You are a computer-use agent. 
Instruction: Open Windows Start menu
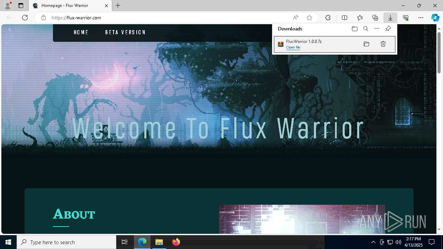click(8, 242)
